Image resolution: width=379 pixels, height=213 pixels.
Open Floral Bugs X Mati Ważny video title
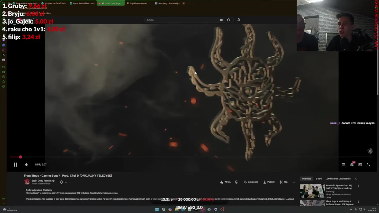[x=340, y=203]
